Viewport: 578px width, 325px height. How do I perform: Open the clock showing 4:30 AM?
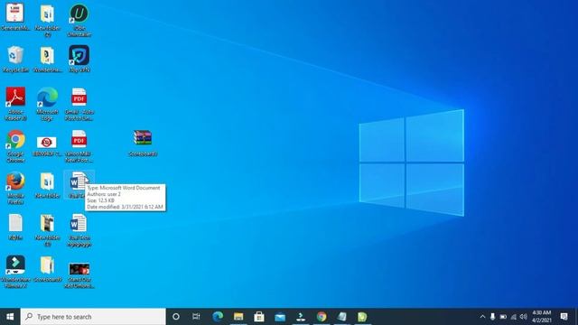(x=542, y=317)
